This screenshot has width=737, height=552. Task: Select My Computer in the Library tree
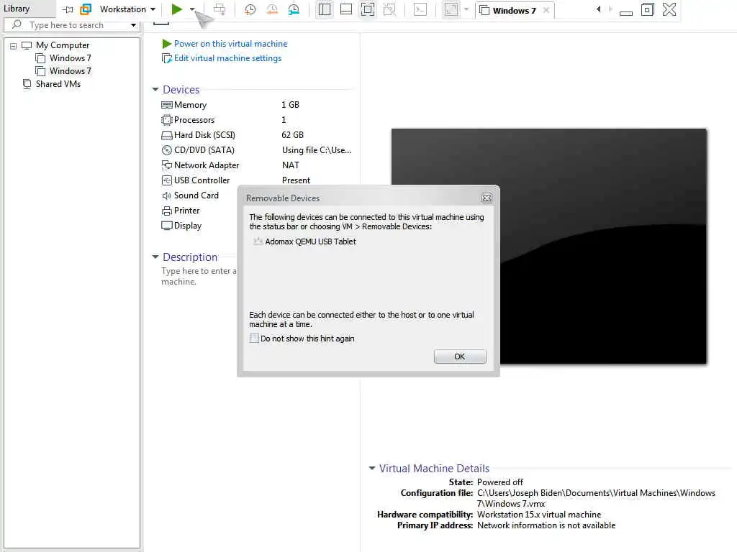(x=63, y=45)
